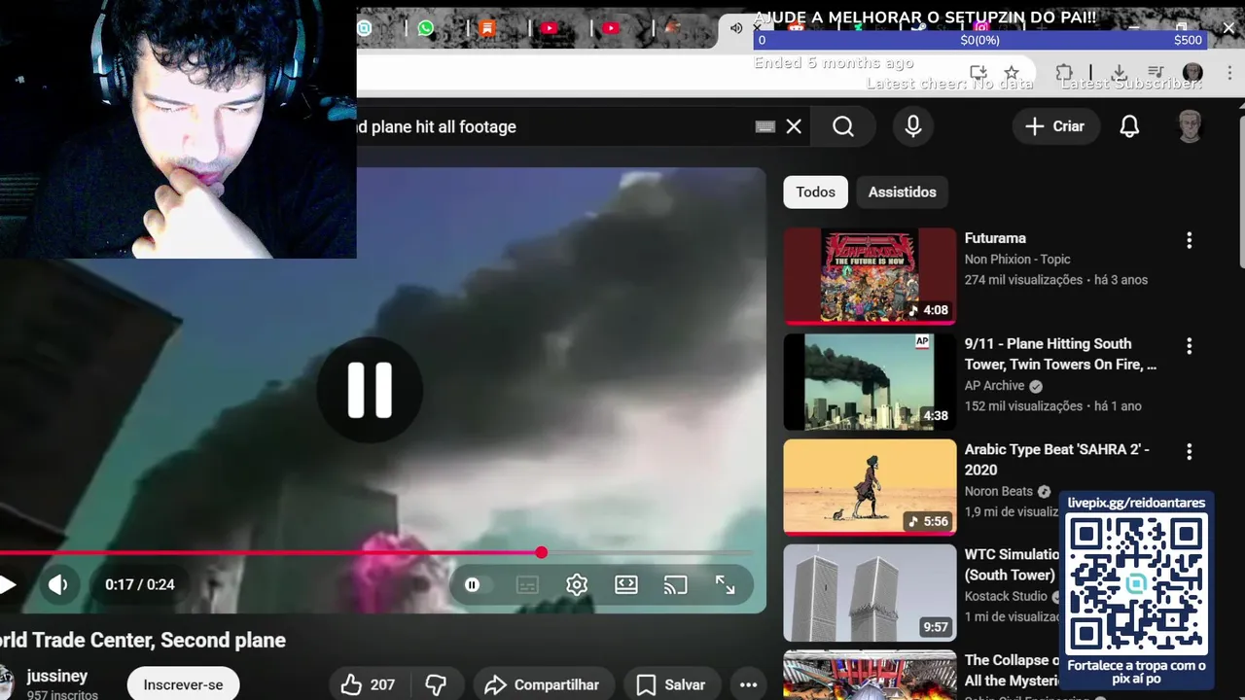Click the livepix QR code overlay

[1136, 583]
